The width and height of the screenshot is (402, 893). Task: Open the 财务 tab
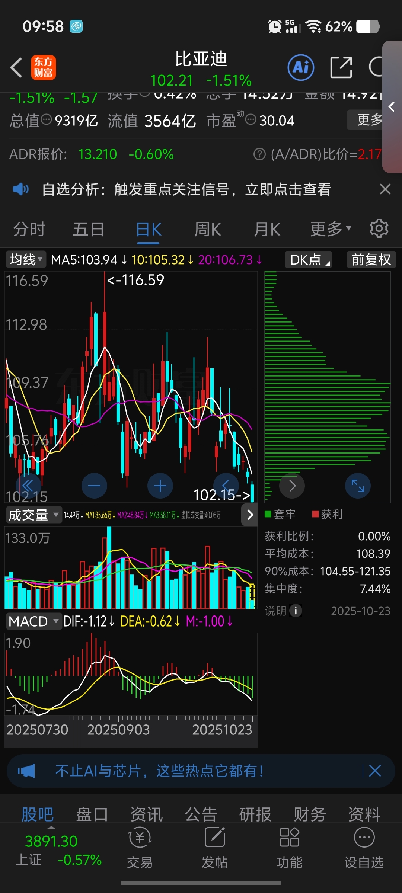pyautogui.click(x=310, y=814)
